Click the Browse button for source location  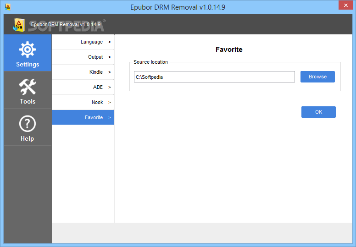pos(317,77)
